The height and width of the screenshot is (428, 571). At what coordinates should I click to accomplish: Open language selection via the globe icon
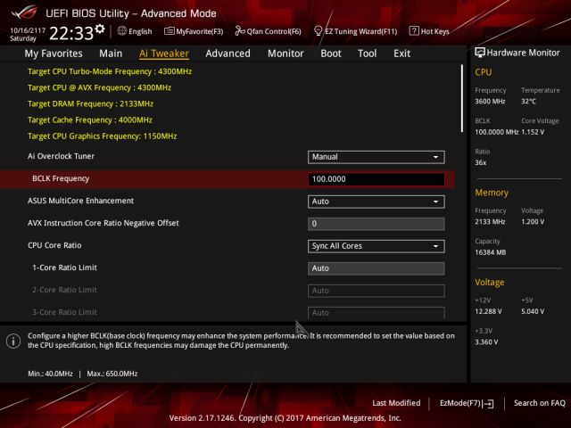coord(121,31)
